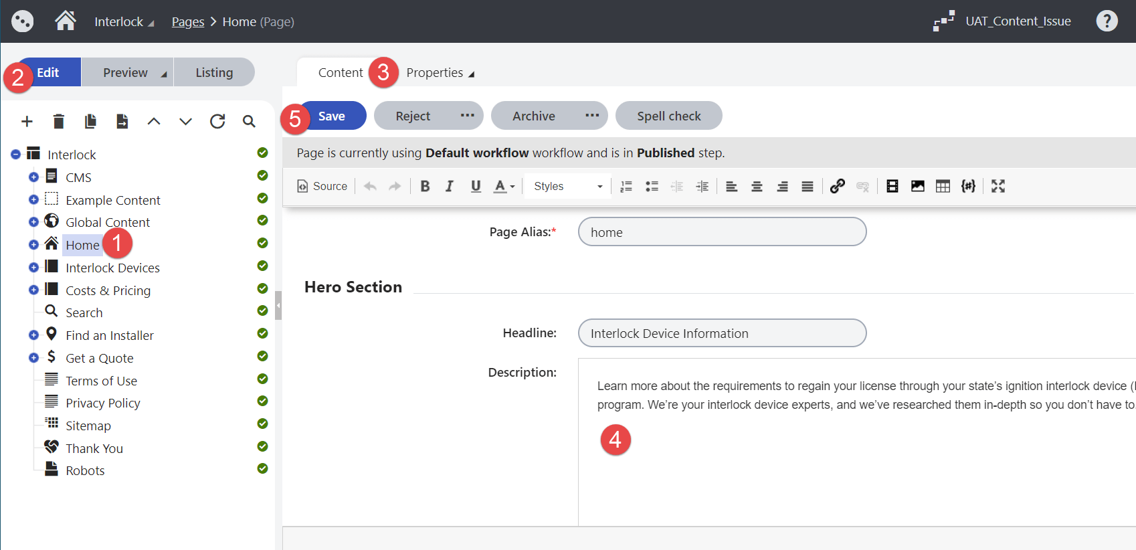This screenshot has height=550, width=1136.
Task: Open the Interlock site selector
Action: point(124,21)
